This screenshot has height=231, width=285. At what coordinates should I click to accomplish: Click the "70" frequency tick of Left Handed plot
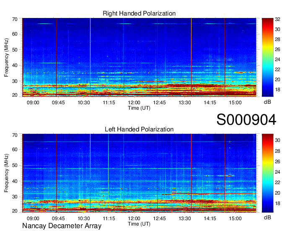click(15, 135)
